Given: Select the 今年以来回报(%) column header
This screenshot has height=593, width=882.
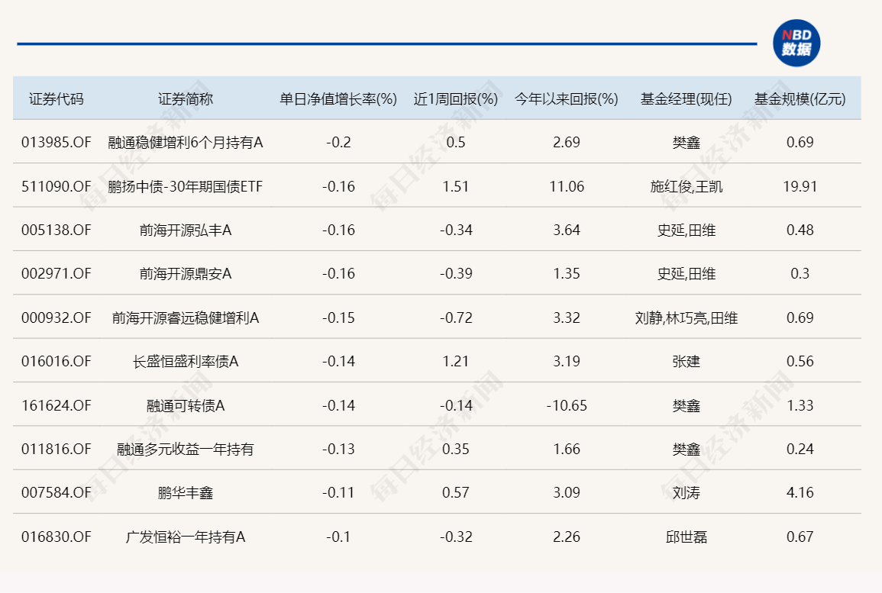Looking at the screenshot, I should 566,99.
